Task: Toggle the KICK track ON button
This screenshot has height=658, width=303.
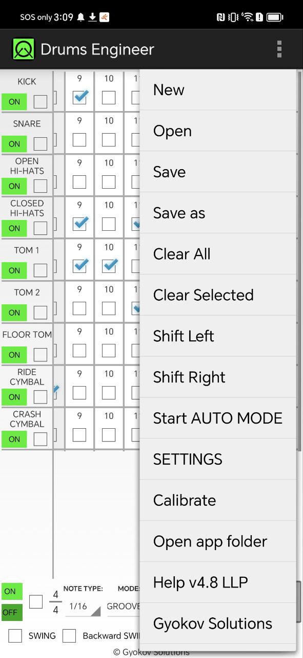Action: tap(14, 102)
